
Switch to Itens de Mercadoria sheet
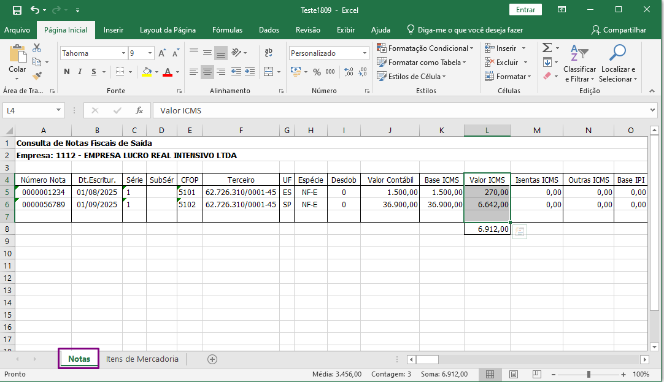[x=142, y=359]
